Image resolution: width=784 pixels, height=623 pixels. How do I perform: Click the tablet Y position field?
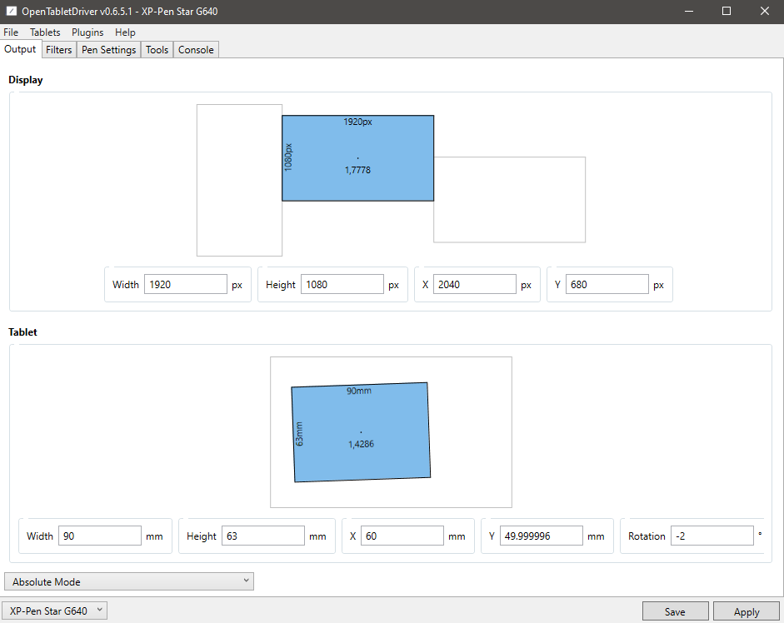541,536
